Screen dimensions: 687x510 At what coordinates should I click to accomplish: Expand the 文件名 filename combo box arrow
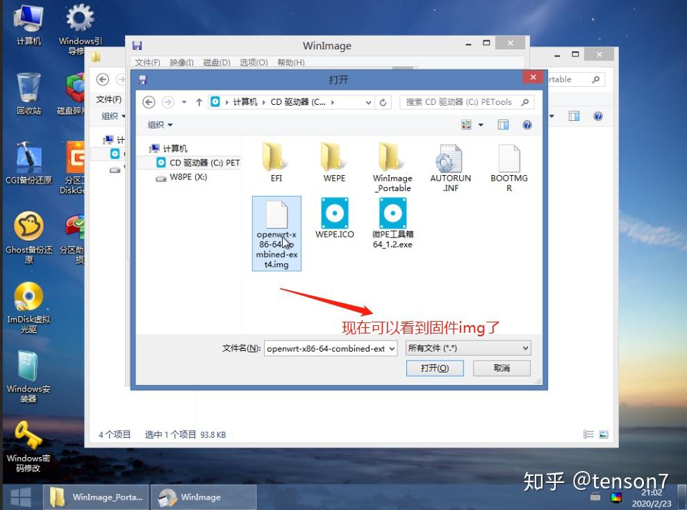point(392,349)
